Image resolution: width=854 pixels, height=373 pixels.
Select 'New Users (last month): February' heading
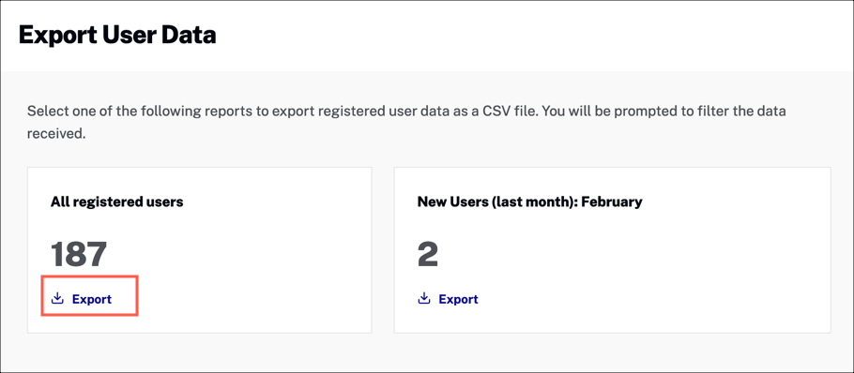tap(530, 202)
